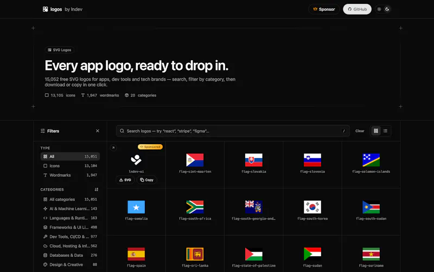Click the Sponsored badge
Screen dimensions: 434x272
tap(150, 147)
